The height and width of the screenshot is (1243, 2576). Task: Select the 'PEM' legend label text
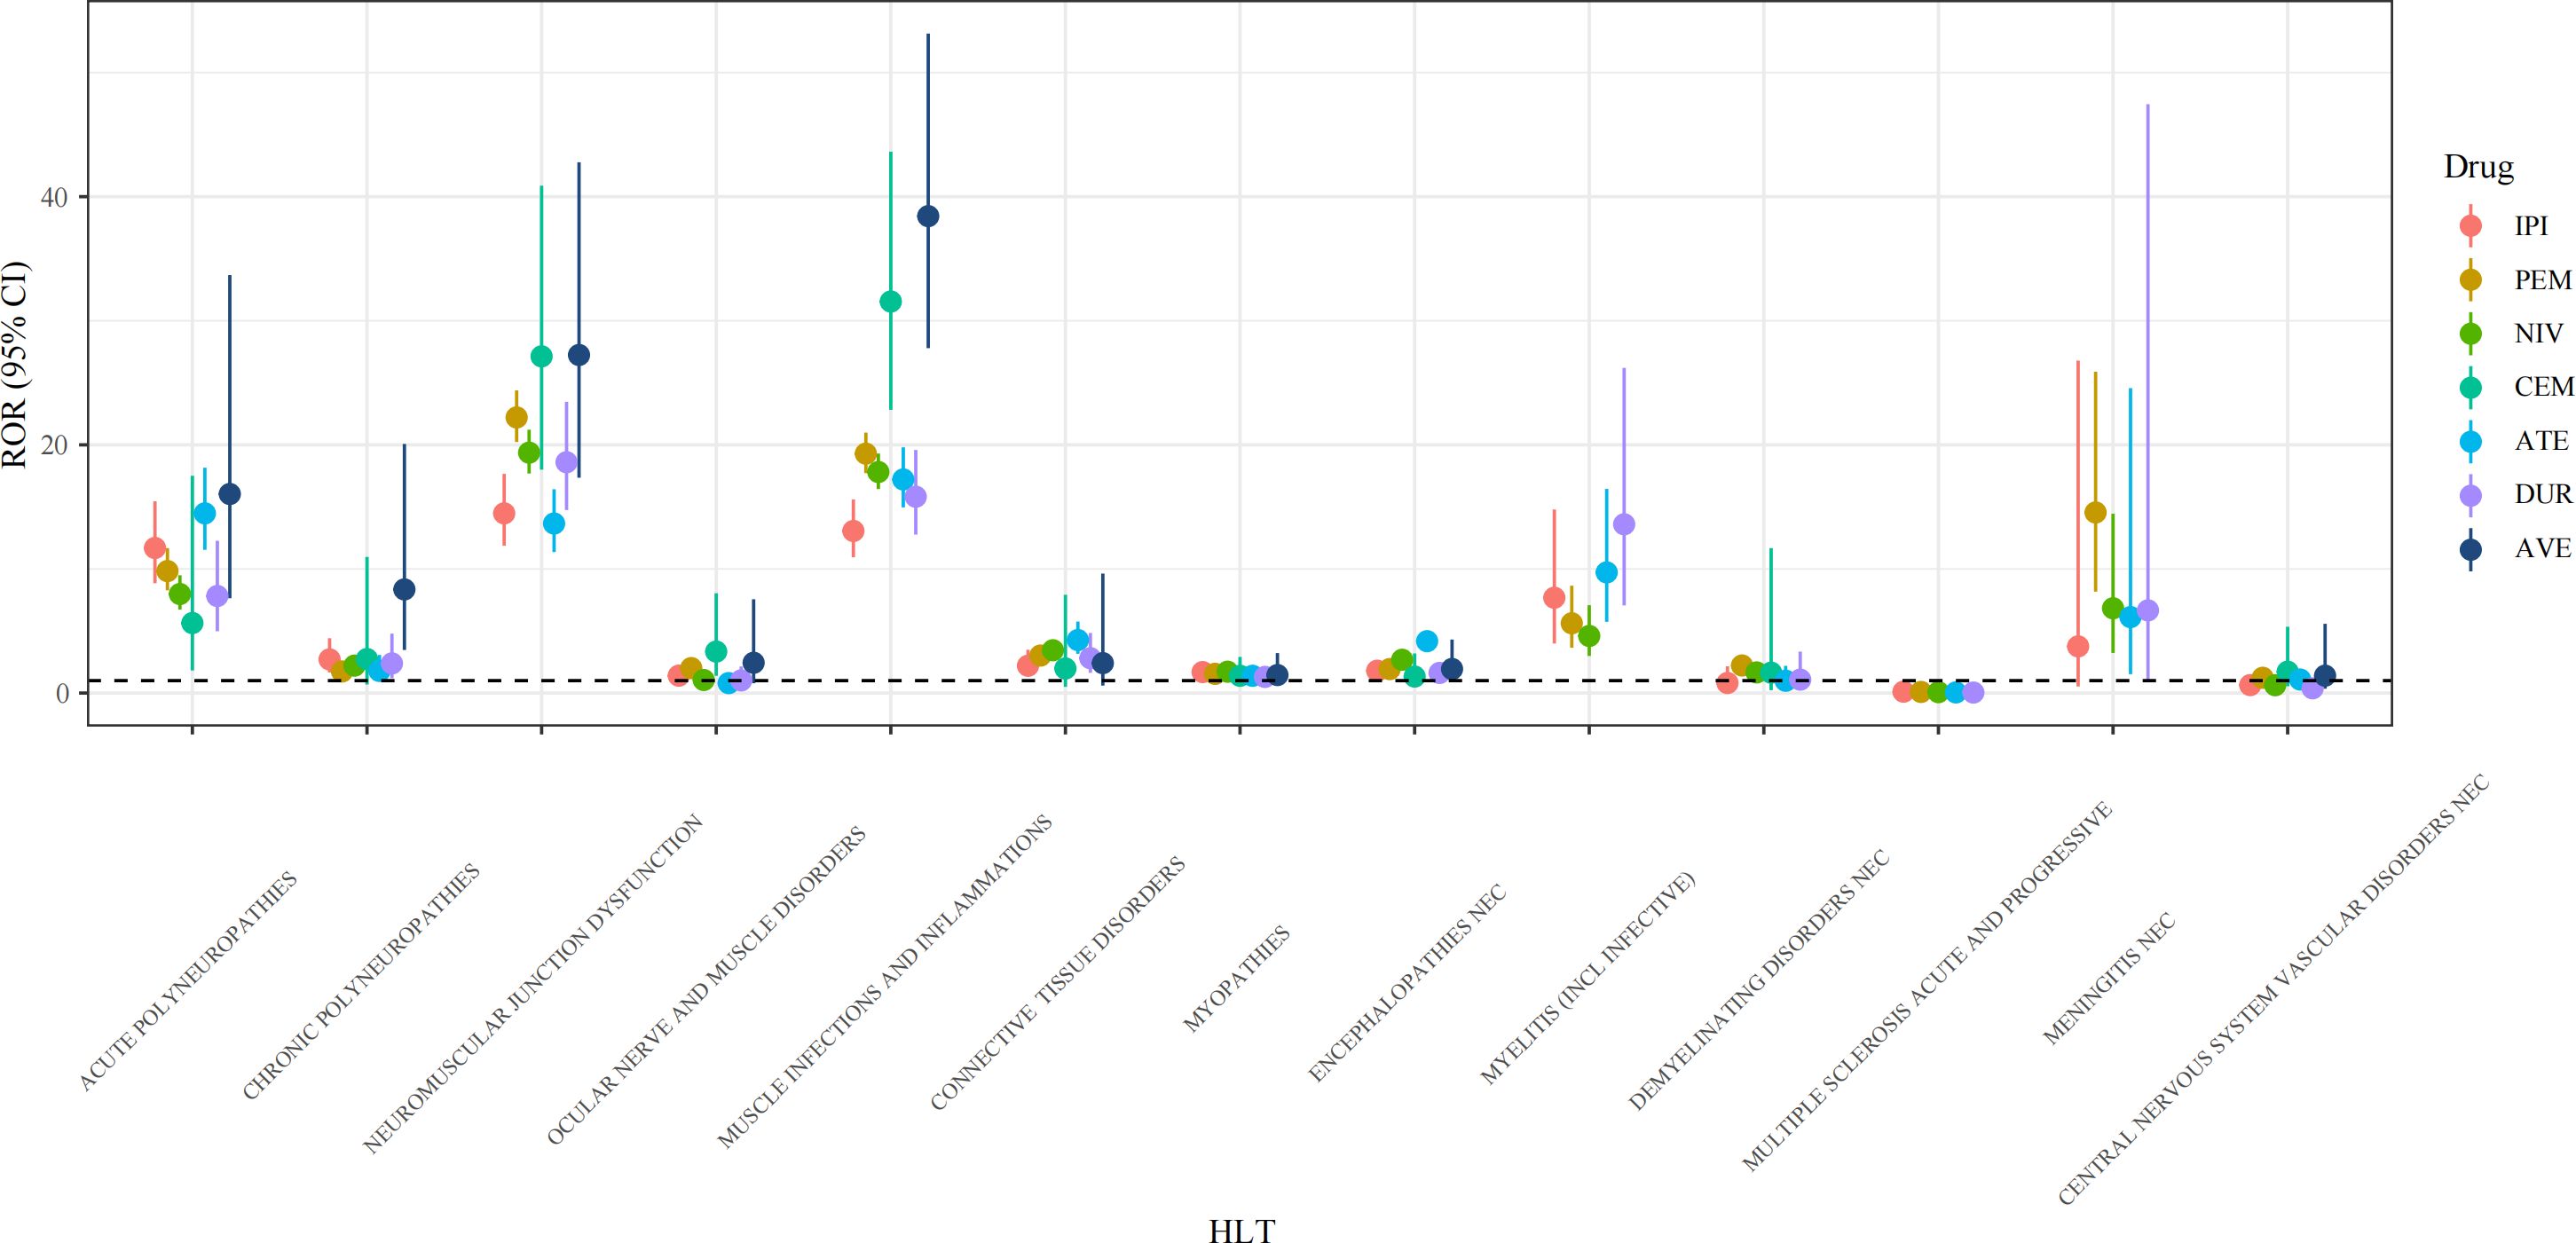point(2542,280)
